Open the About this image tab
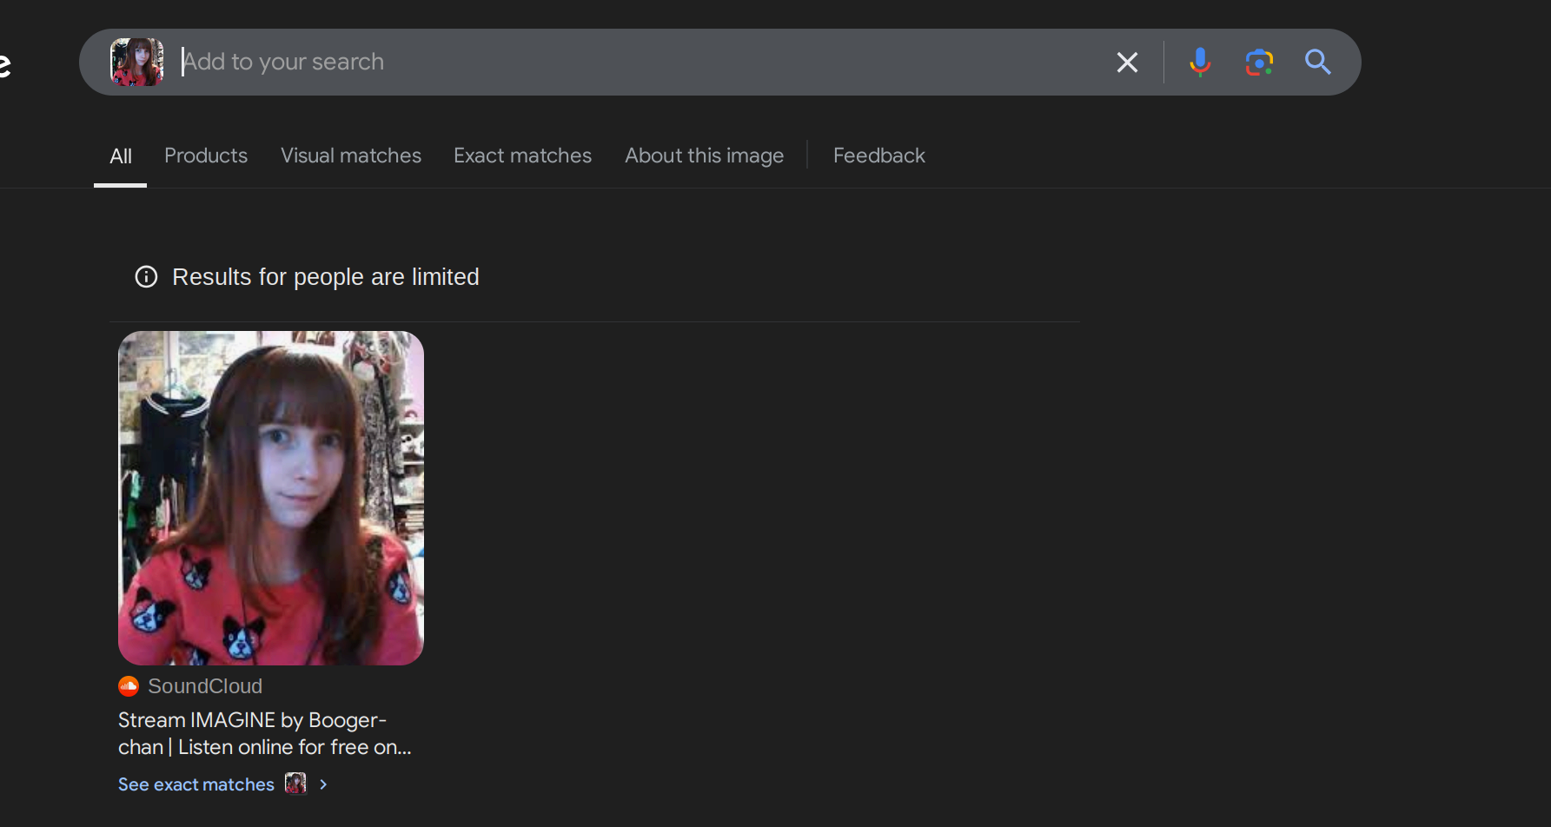This screenshot has height=827, width=1551. coord(704,155)
